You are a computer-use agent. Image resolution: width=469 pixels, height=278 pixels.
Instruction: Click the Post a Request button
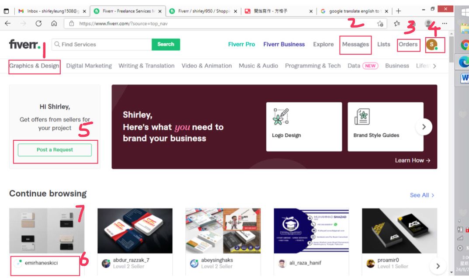point(55,149)
